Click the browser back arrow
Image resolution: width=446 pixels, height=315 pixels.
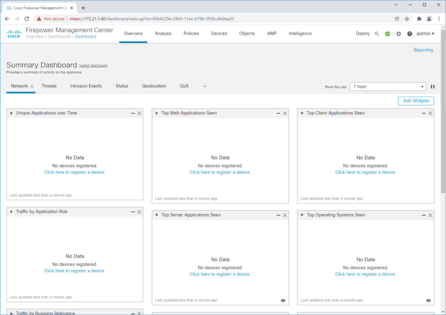click(x=7, y=19)
